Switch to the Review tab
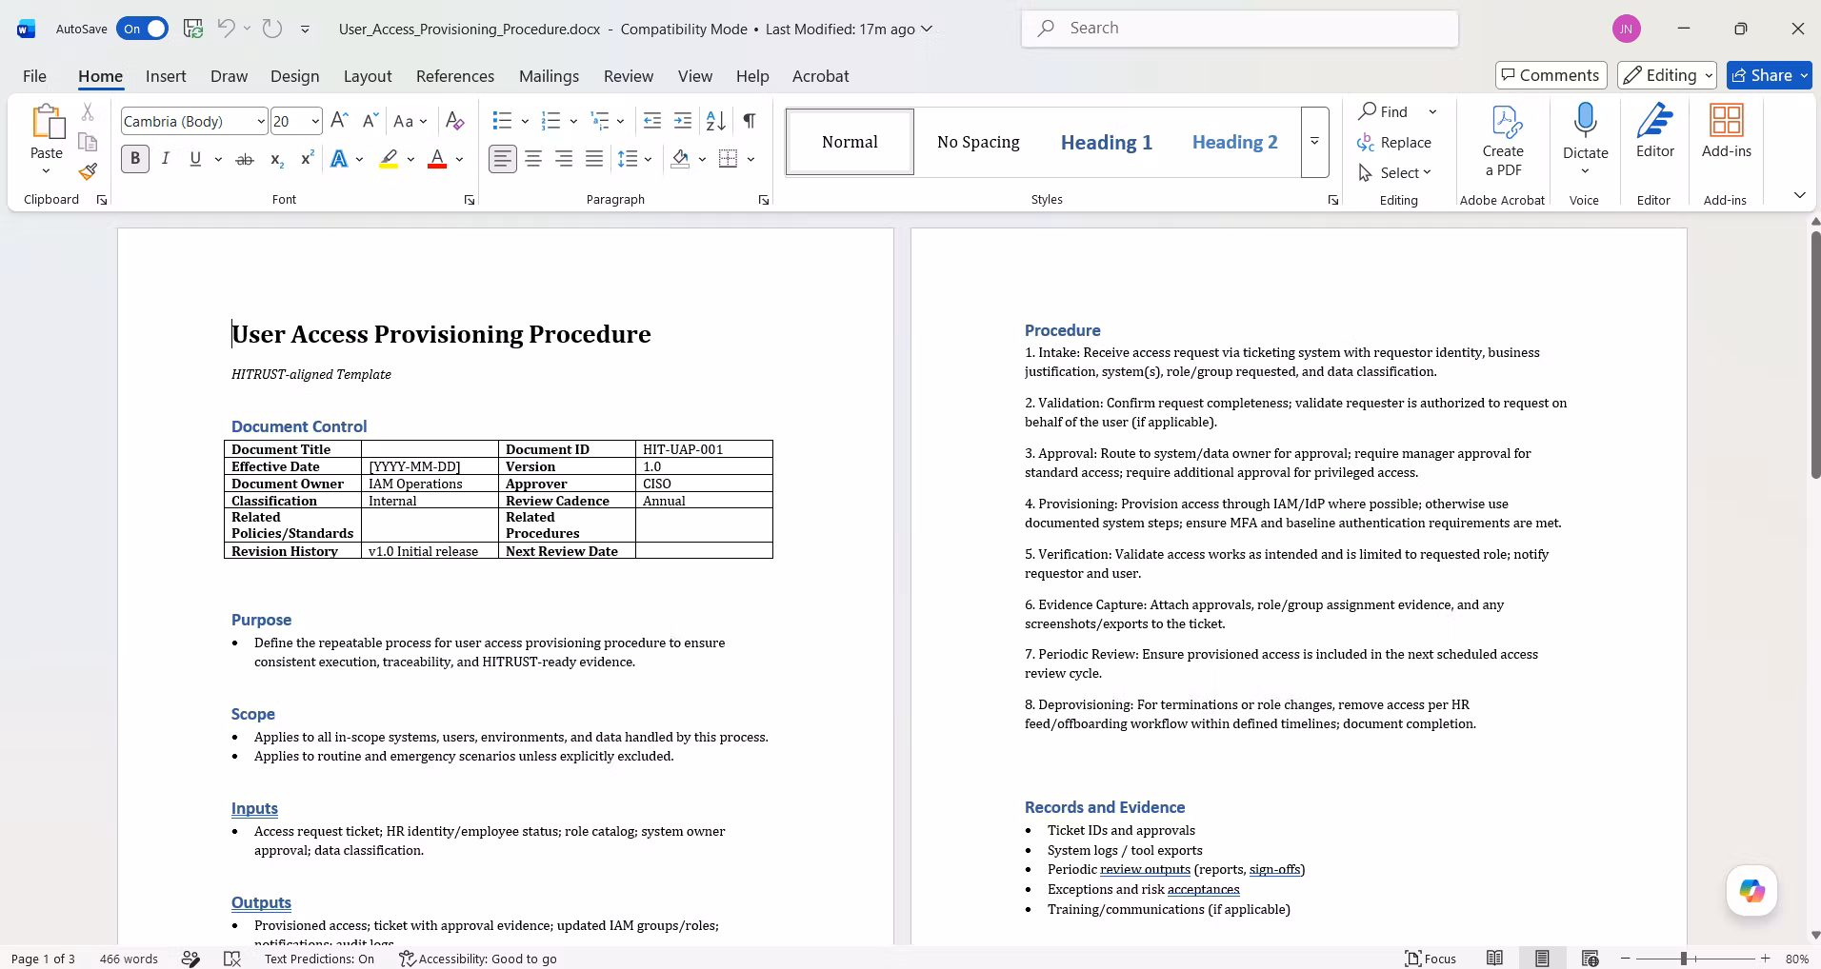1821x969 pixels. [629, 75]
